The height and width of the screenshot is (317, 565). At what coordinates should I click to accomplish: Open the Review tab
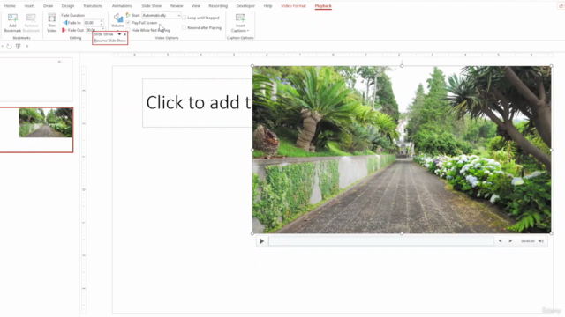coord(177,6)
